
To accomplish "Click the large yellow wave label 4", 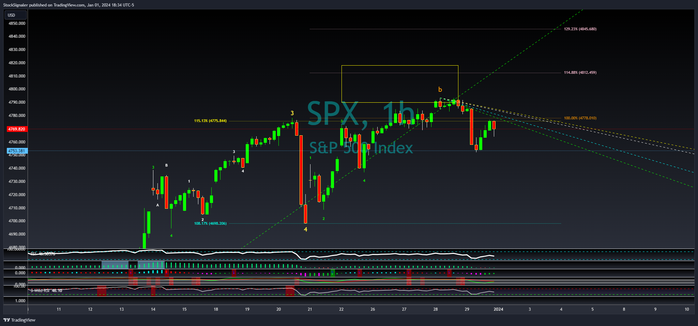I will tap(305, 229).
